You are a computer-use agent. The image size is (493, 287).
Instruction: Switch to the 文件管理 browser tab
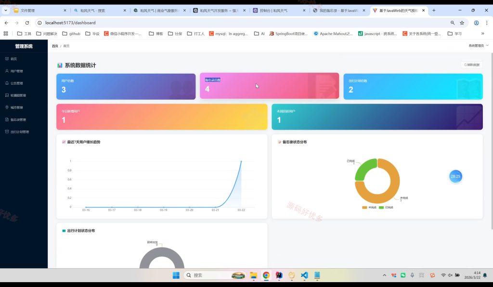pyautogui.click(x=40, y=11)
